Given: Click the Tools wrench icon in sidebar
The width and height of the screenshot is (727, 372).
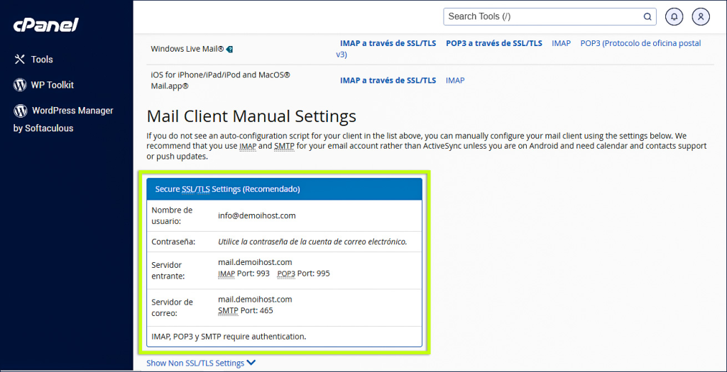Looking at the screenshot, I should point(20,60).
